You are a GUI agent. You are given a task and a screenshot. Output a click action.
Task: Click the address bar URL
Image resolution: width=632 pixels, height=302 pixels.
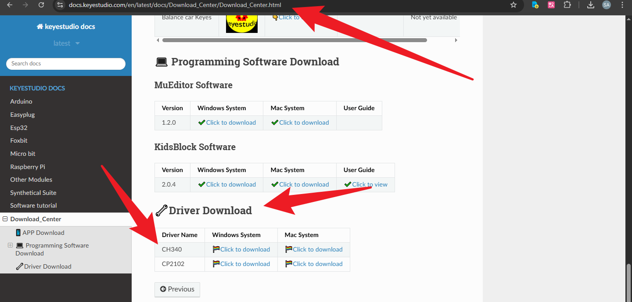click(x=175, y=5)
